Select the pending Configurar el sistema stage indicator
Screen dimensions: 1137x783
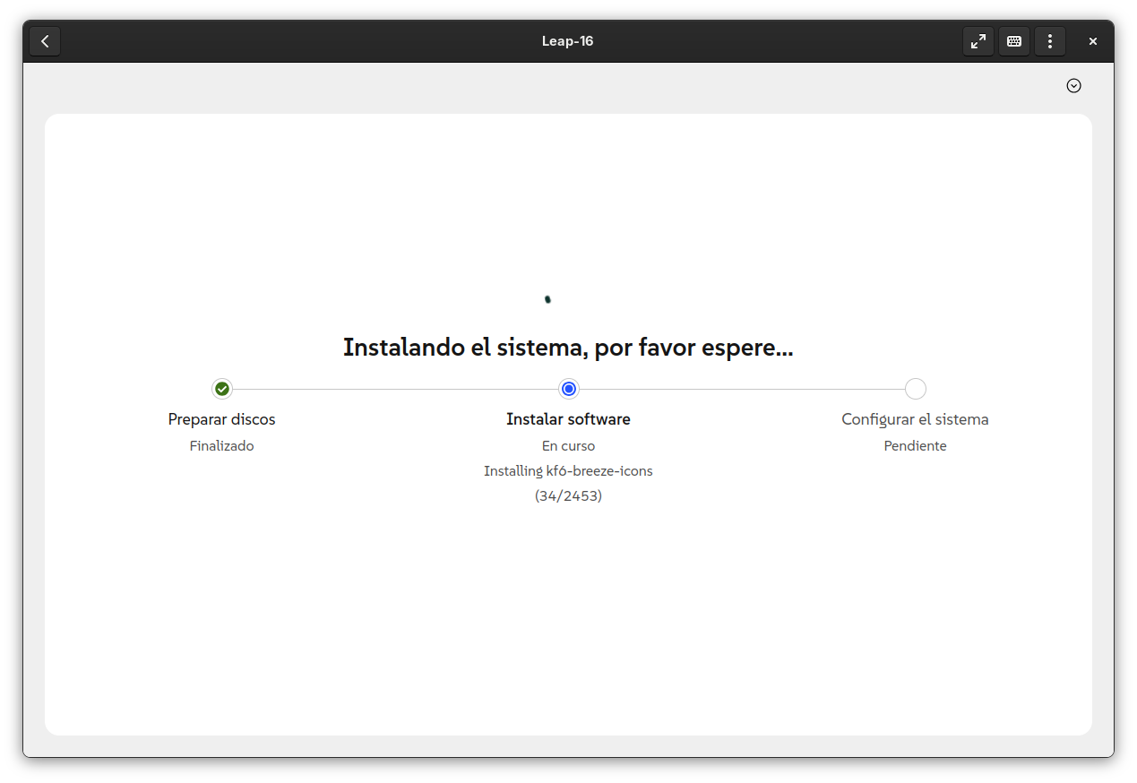(915, 389)
